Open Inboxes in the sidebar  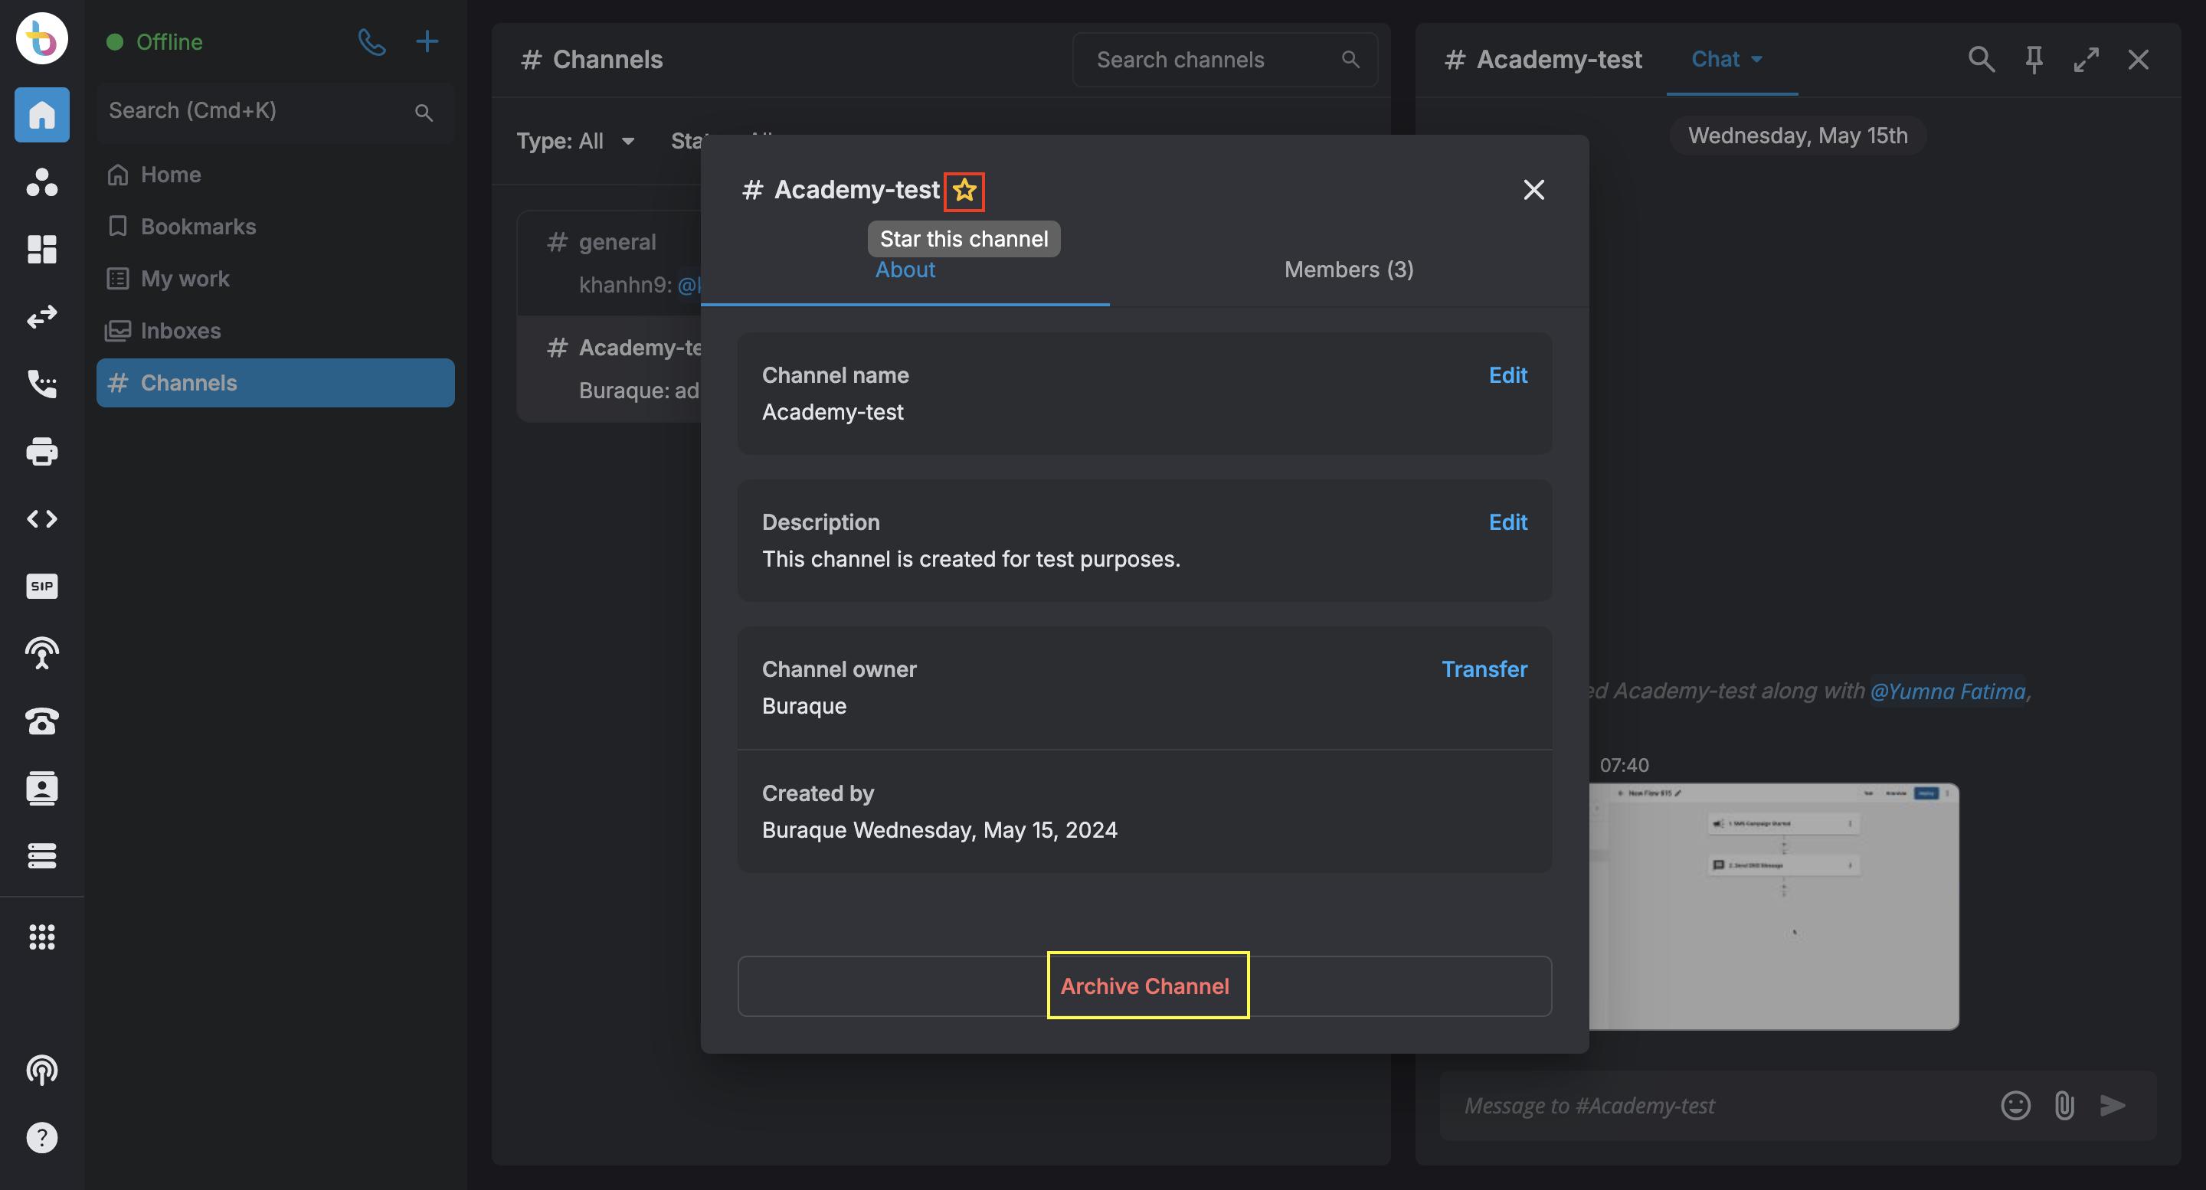(274, 331)
